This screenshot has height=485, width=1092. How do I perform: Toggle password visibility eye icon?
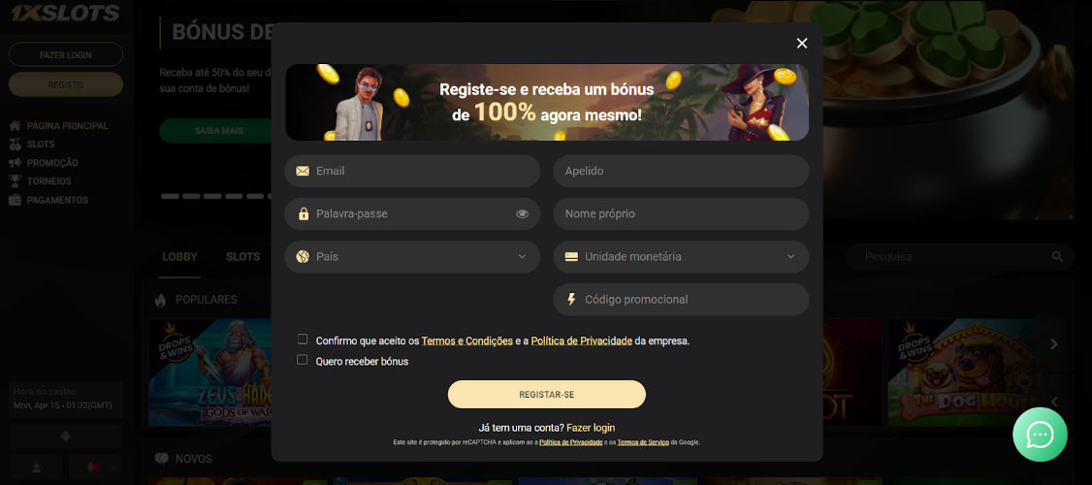point(522,214)
